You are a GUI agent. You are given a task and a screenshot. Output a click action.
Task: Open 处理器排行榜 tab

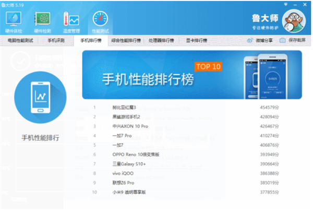tap(161, 40)
